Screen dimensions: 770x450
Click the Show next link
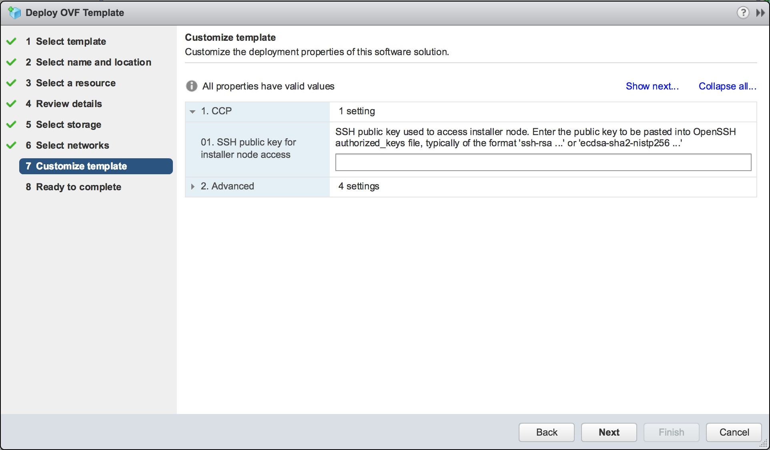click(652, 86)
